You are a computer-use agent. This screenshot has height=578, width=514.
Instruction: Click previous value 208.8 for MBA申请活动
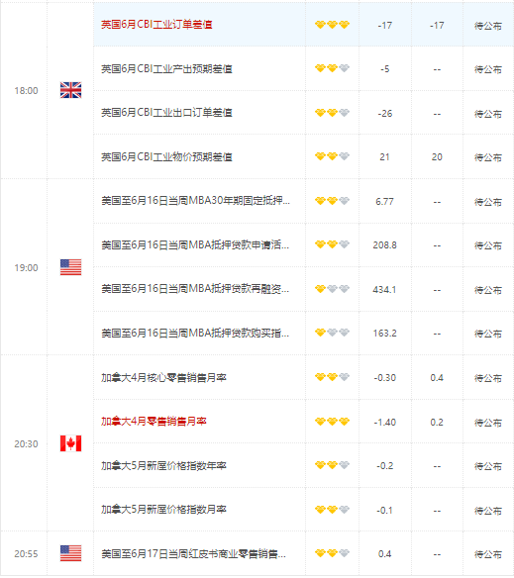coord(384,245)
